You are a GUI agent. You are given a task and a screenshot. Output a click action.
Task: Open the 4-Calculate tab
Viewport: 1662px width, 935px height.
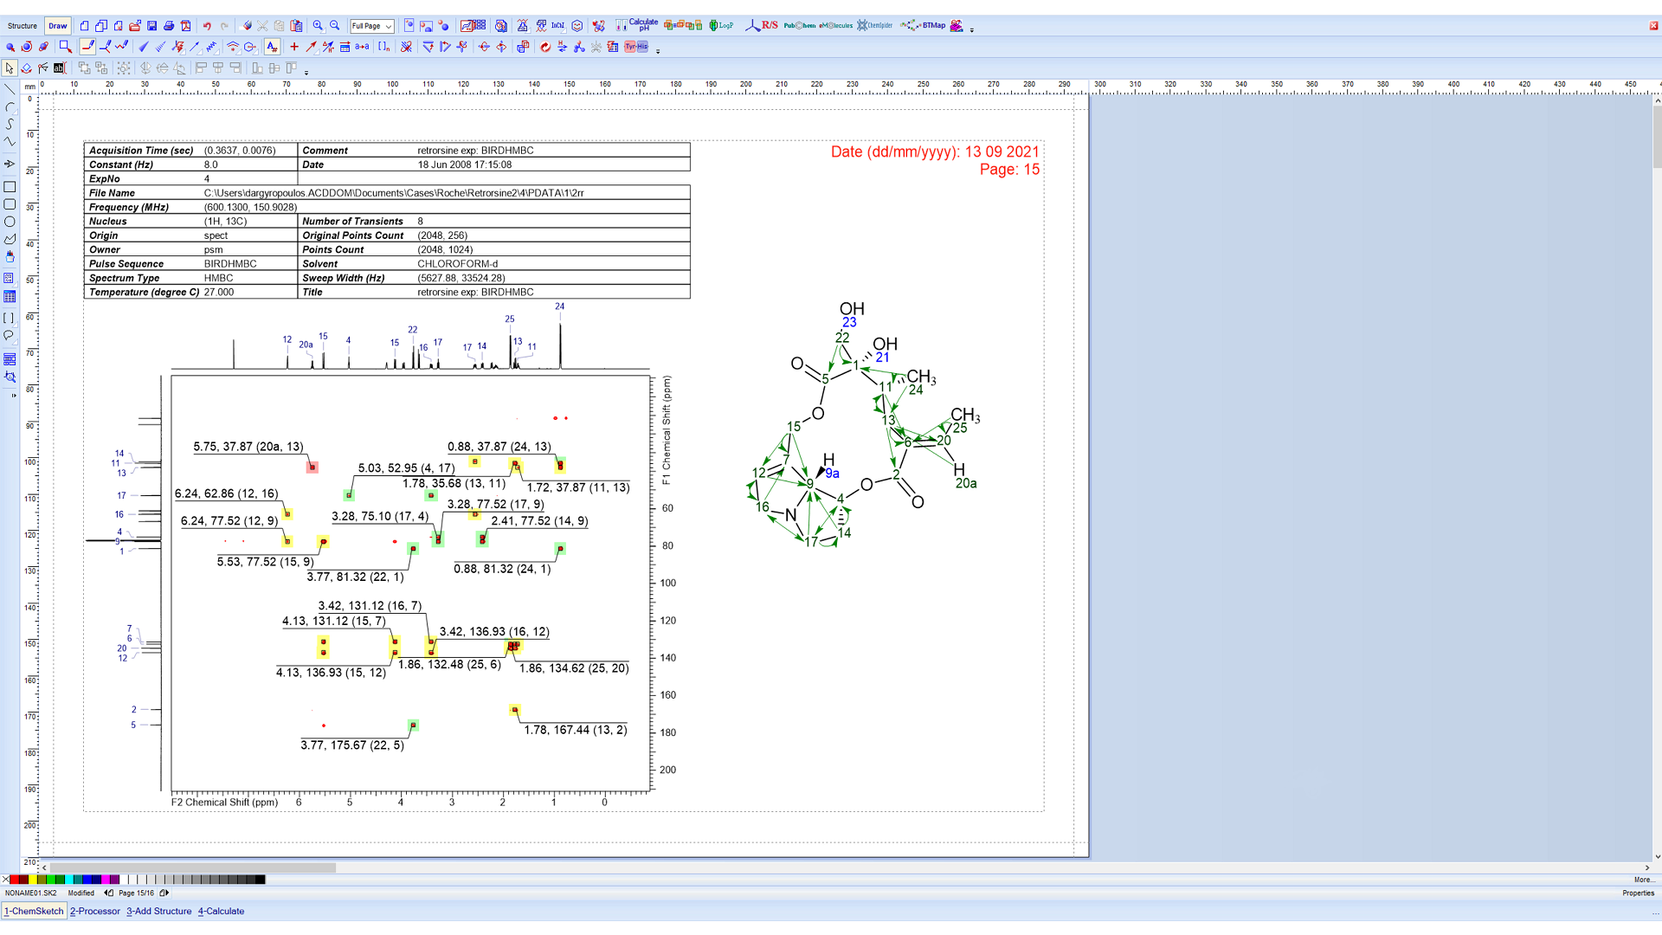pyautogui.click(x=221, y=912)
